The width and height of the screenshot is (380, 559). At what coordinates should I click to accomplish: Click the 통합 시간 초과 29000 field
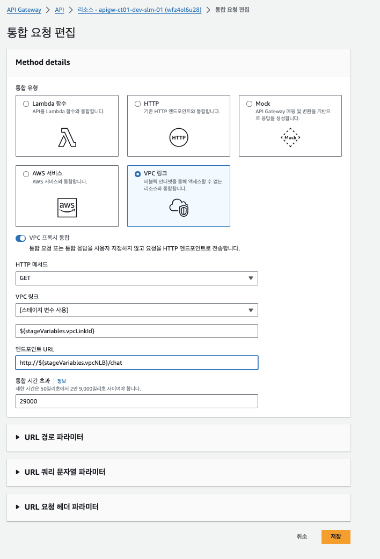137,401
